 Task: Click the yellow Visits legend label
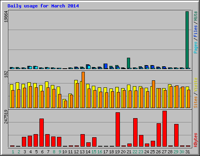click(x=196, y=85)
